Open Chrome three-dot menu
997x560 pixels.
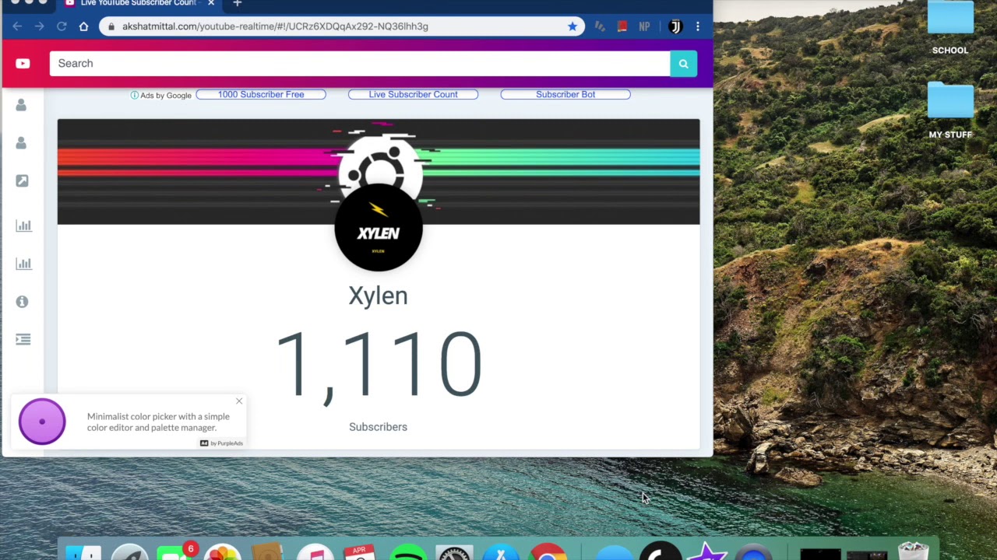[x=698, y=26]
